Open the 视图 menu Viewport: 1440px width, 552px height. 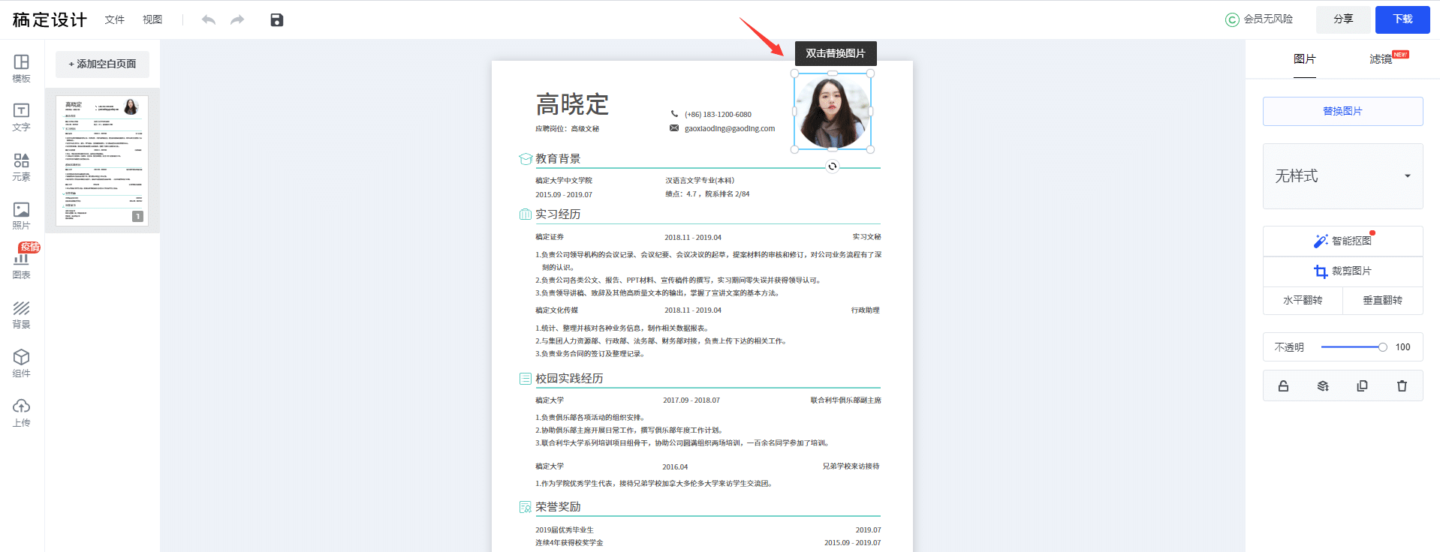[x=152, y=19]
